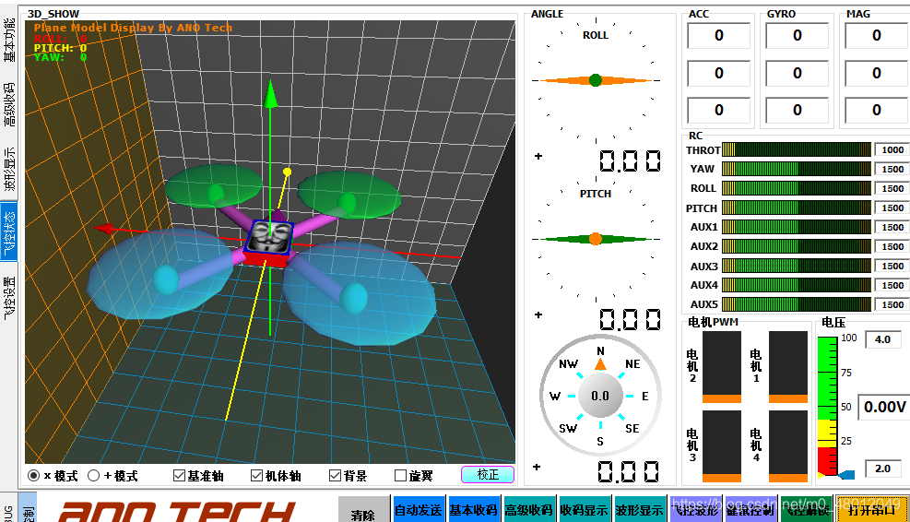Enable the 旋翼 rotor checkbox
The image size is (910, 522).
(x=400, y=476)
